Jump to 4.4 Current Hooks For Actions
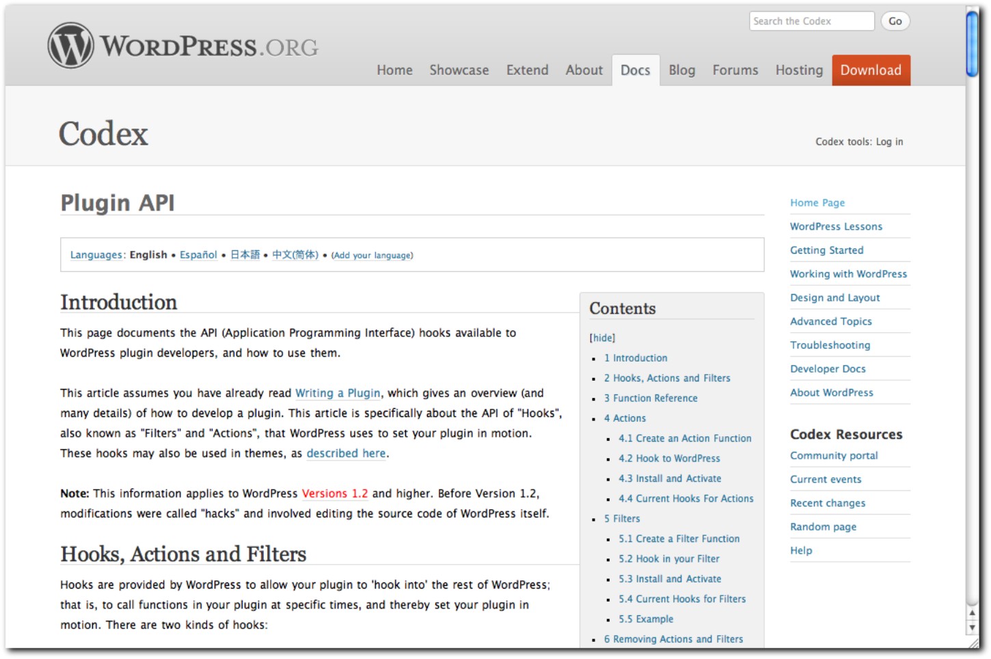This screenshot has width=991, height=659. [686, 498]
